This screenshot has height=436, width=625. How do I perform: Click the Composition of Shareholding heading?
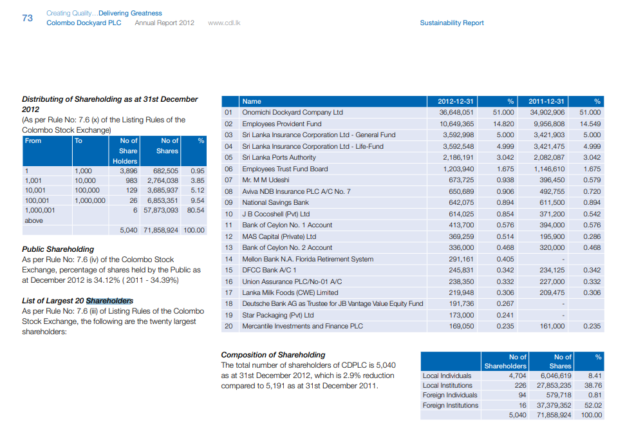pos(273,355)
